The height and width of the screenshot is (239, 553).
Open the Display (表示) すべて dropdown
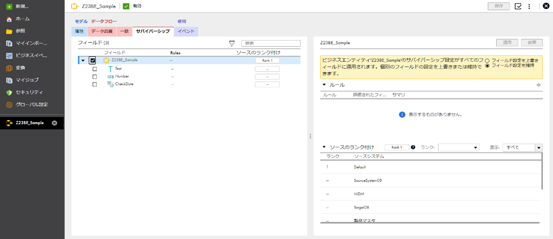pyautogui.click(x=523, y=147)
